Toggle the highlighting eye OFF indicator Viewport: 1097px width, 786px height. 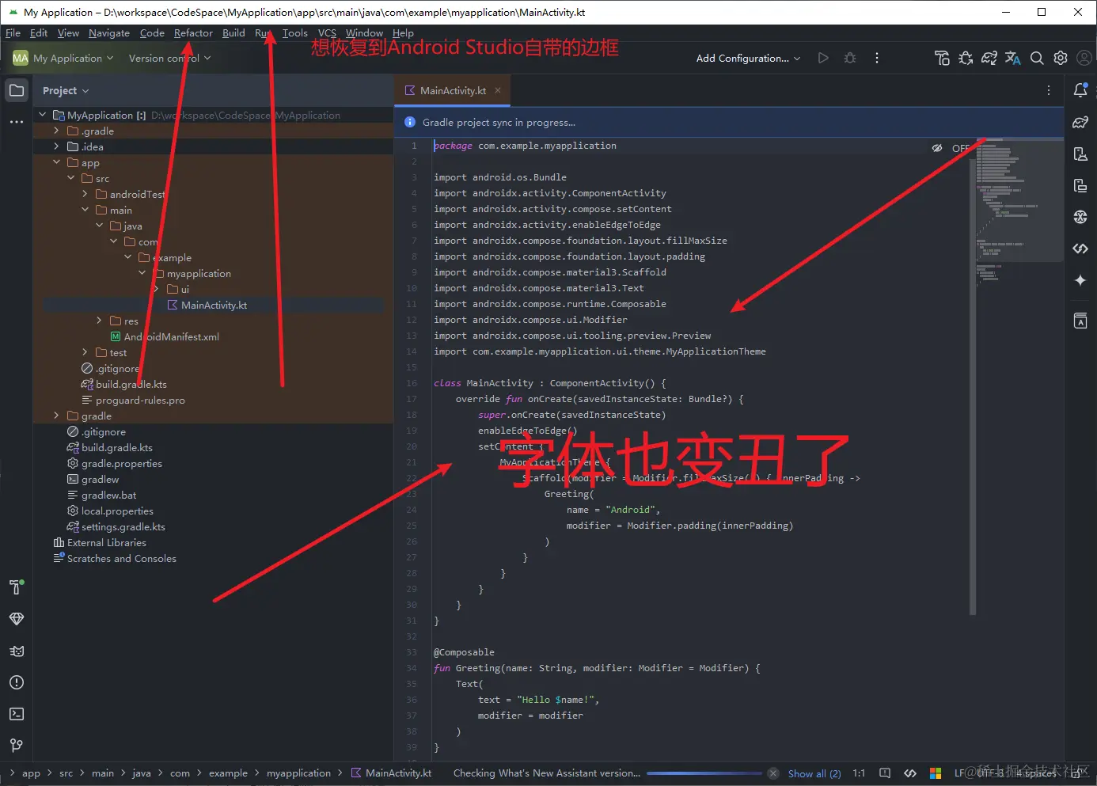click(950, 148)
